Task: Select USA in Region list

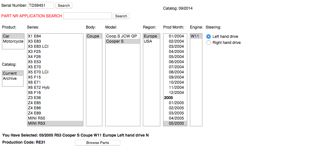Action: pyautogui.click(x=148, y=41)
